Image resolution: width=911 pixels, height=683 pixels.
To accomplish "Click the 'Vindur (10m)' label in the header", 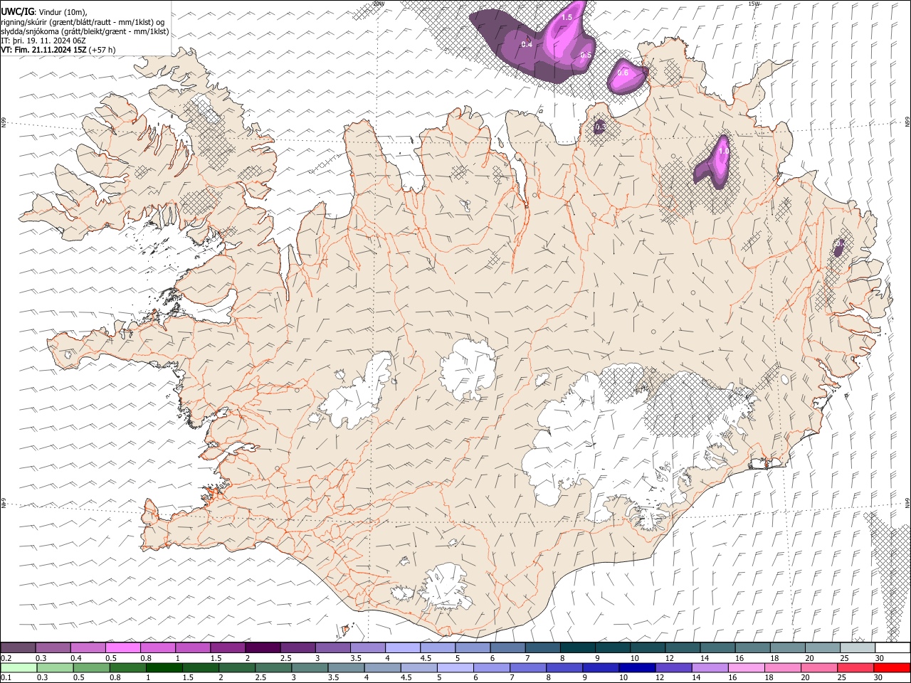I will coord(62,12).
